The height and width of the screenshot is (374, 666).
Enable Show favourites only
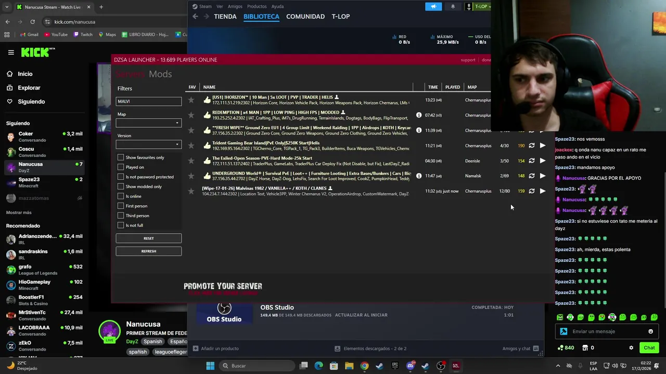pos(121,157)
